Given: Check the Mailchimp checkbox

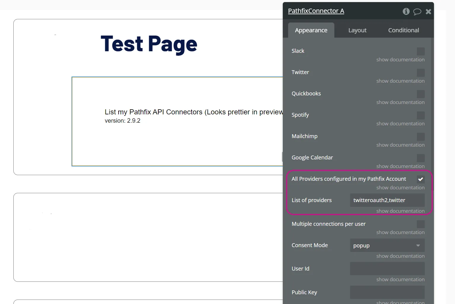Looking at the screenshot, I should (x=421, y=137).
